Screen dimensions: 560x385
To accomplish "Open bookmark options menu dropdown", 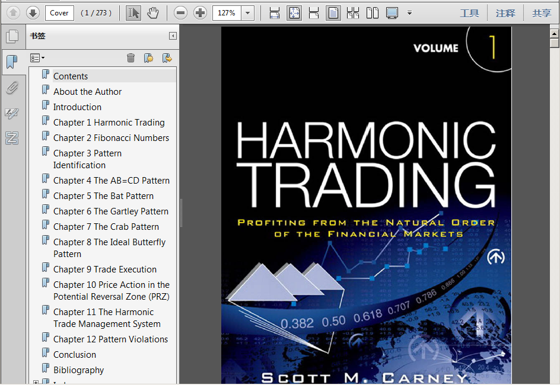I will 37,58.
